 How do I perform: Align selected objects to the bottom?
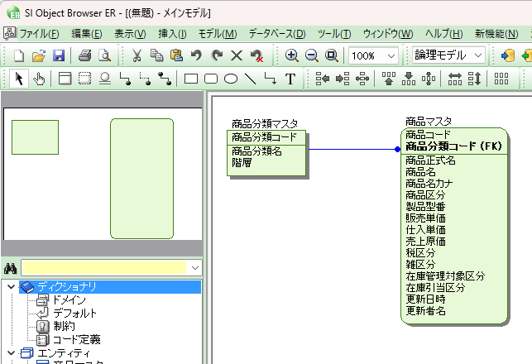click(x=409, y=79)
